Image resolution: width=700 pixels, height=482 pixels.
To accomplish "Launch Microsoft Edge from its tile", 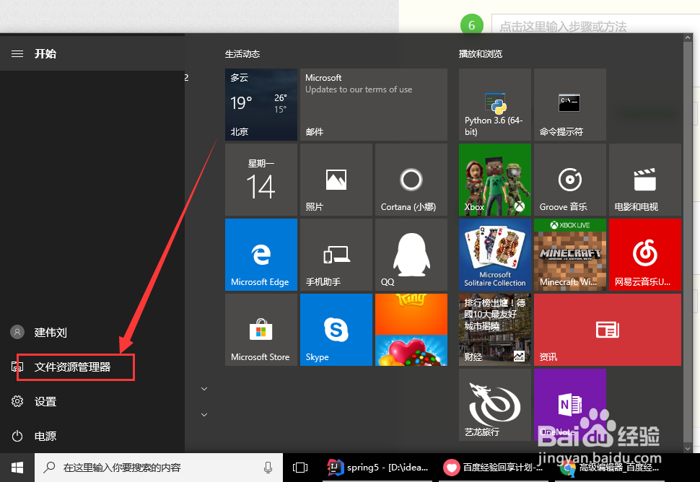I will tap(261, 255).
